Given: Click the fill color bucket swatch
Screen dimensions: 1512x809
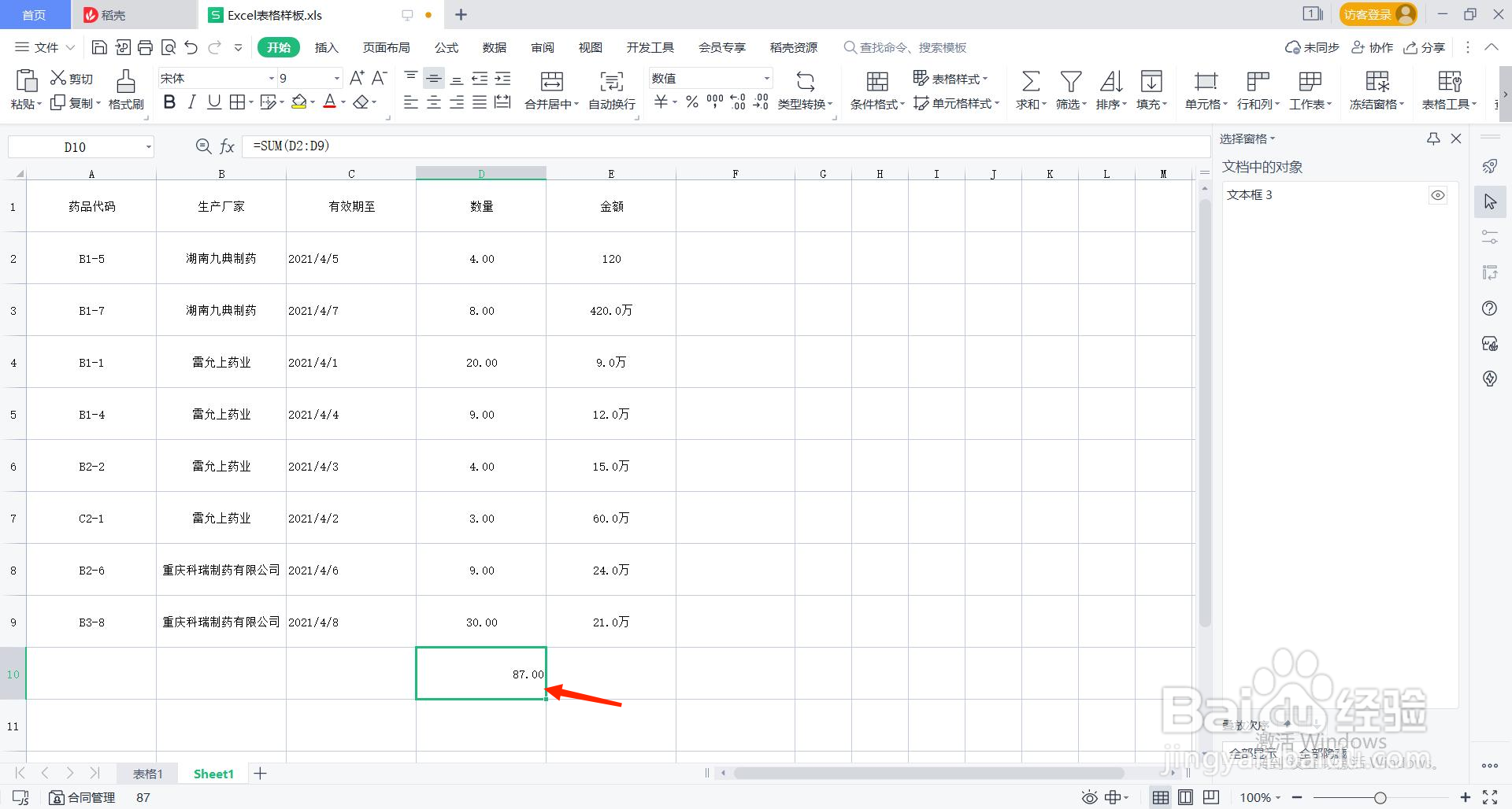Looking at the screenshot, I should (x=298, y=102).
